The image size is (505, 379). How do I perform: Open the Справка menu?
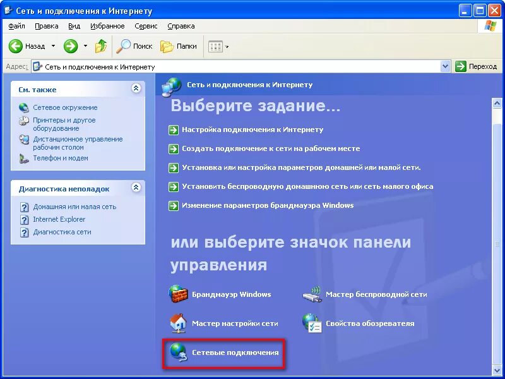click(181, 26)
